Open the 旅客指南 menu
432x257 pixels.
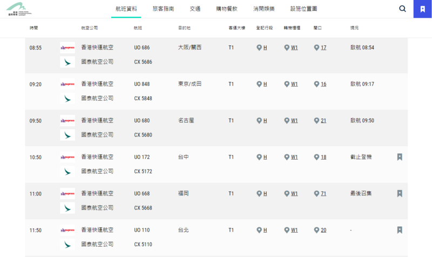pos(164,9)
